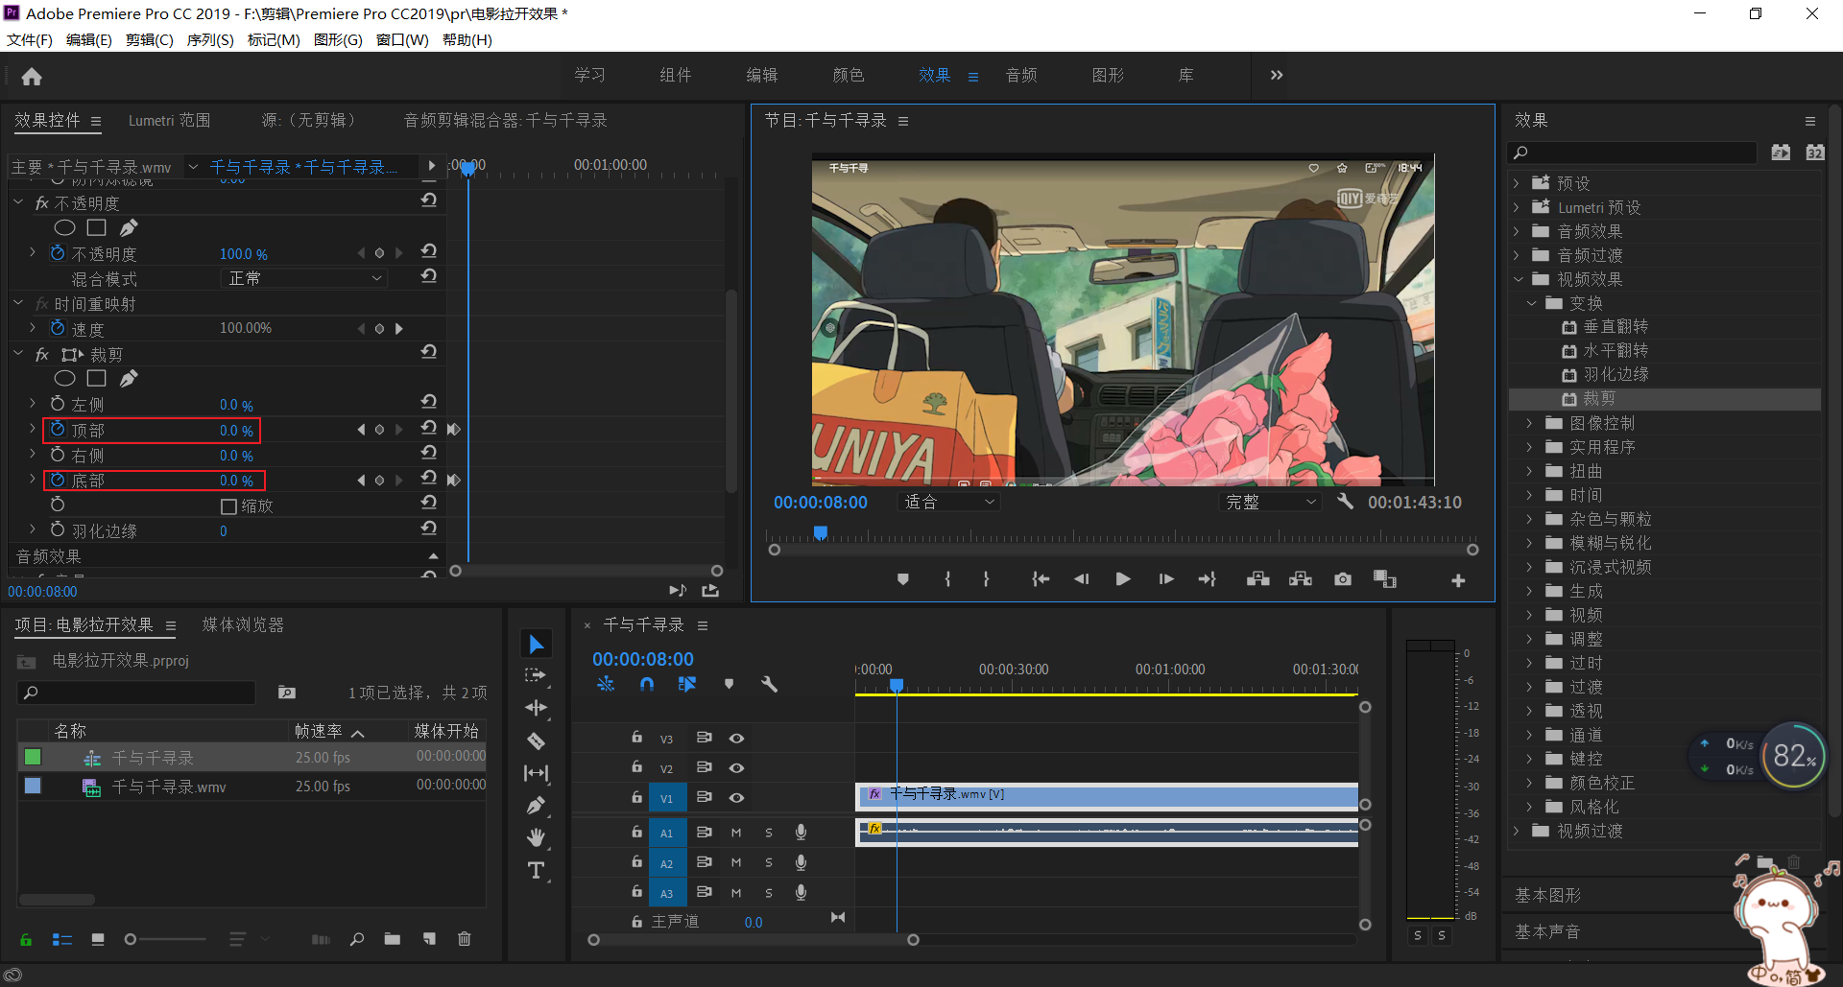
Task: Create new bin in project panel
Action: 392,939
